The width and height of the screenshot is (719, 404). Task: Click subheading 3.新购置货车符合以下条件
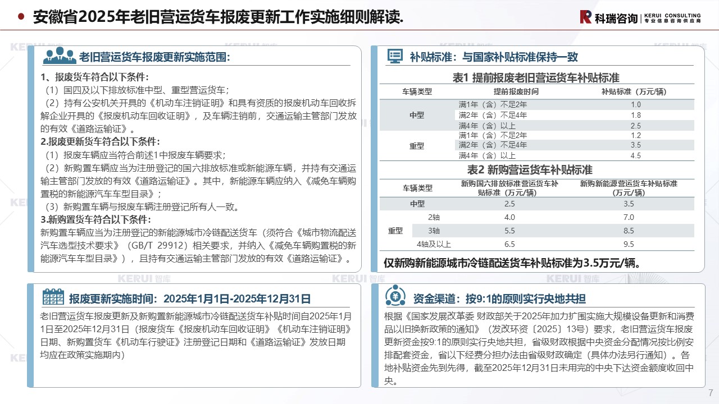(x=96, y=219)
